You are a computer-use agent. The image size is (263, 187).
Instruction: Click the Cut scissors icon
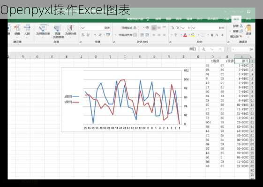click(x=241, y=26)
